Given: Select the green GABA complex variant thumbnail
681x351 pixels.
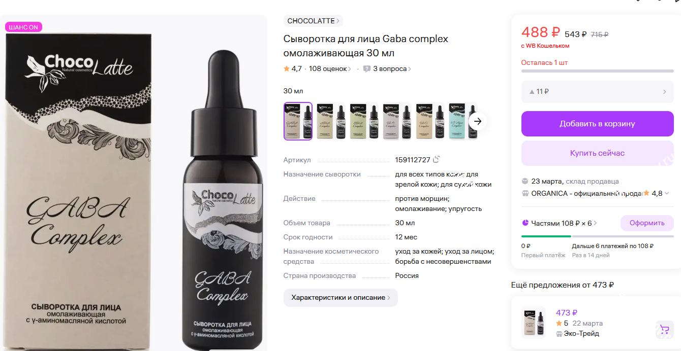Looking at the screenshot, I should coord(364,121).
